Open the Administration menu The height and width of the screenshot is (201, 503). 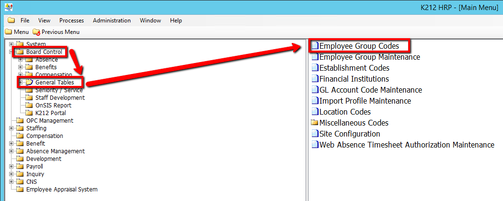(112, 21)
